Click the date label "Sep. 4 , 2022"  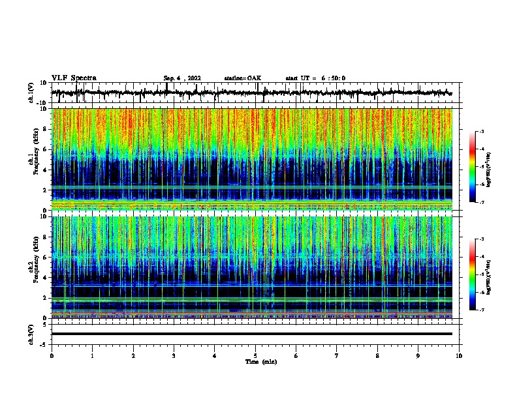pos(182,78)
